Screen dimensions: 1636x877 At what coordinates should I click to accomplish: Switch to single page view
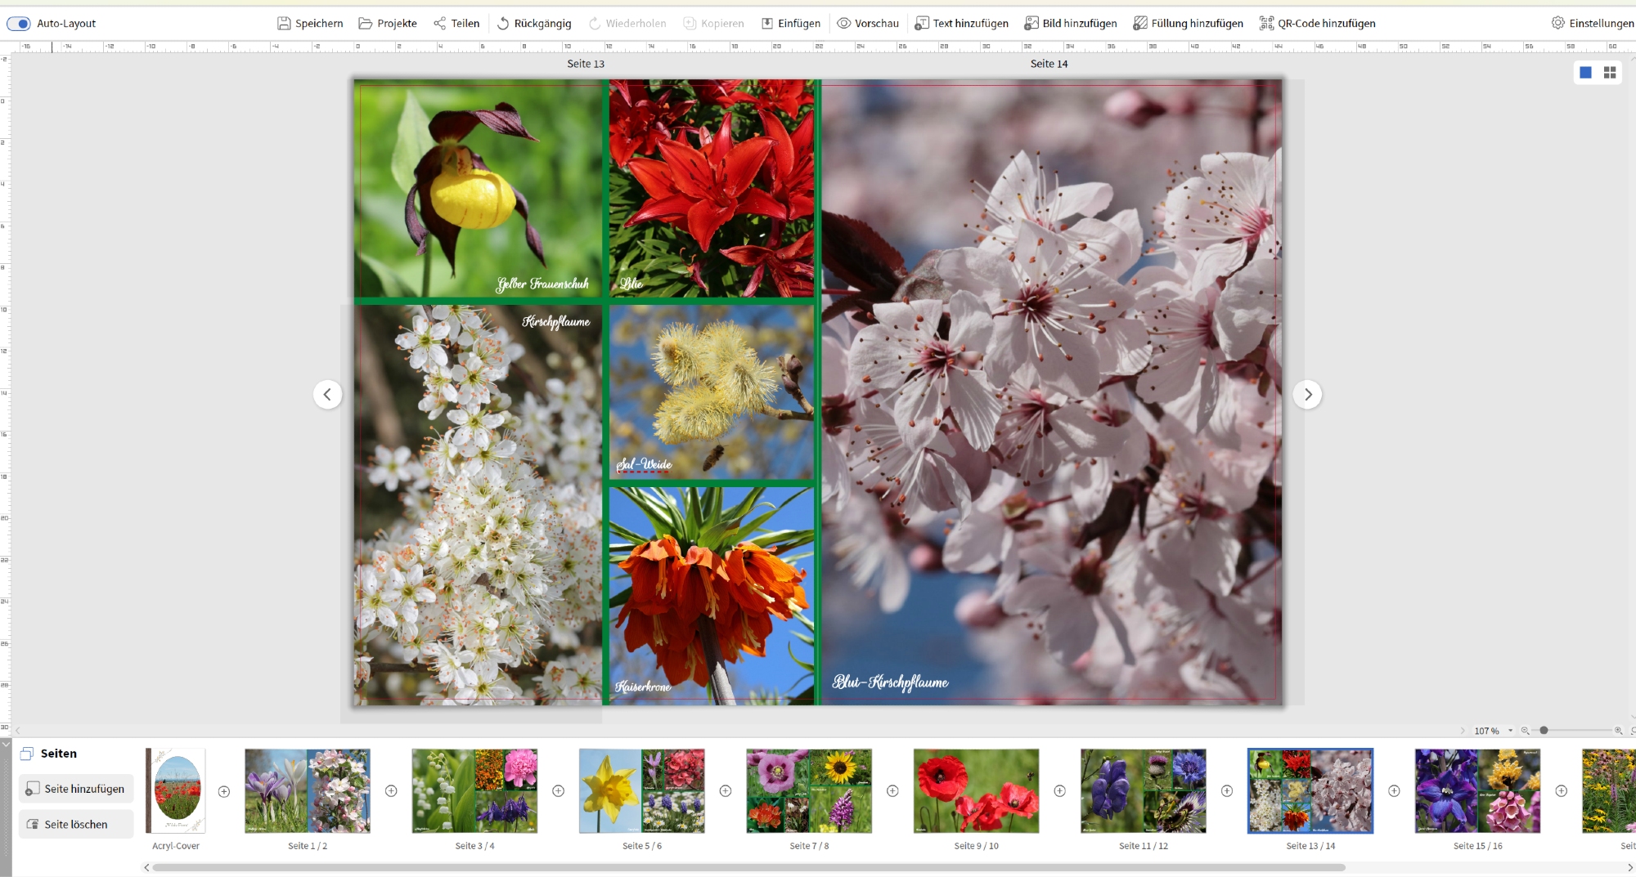pos(1585,73)
